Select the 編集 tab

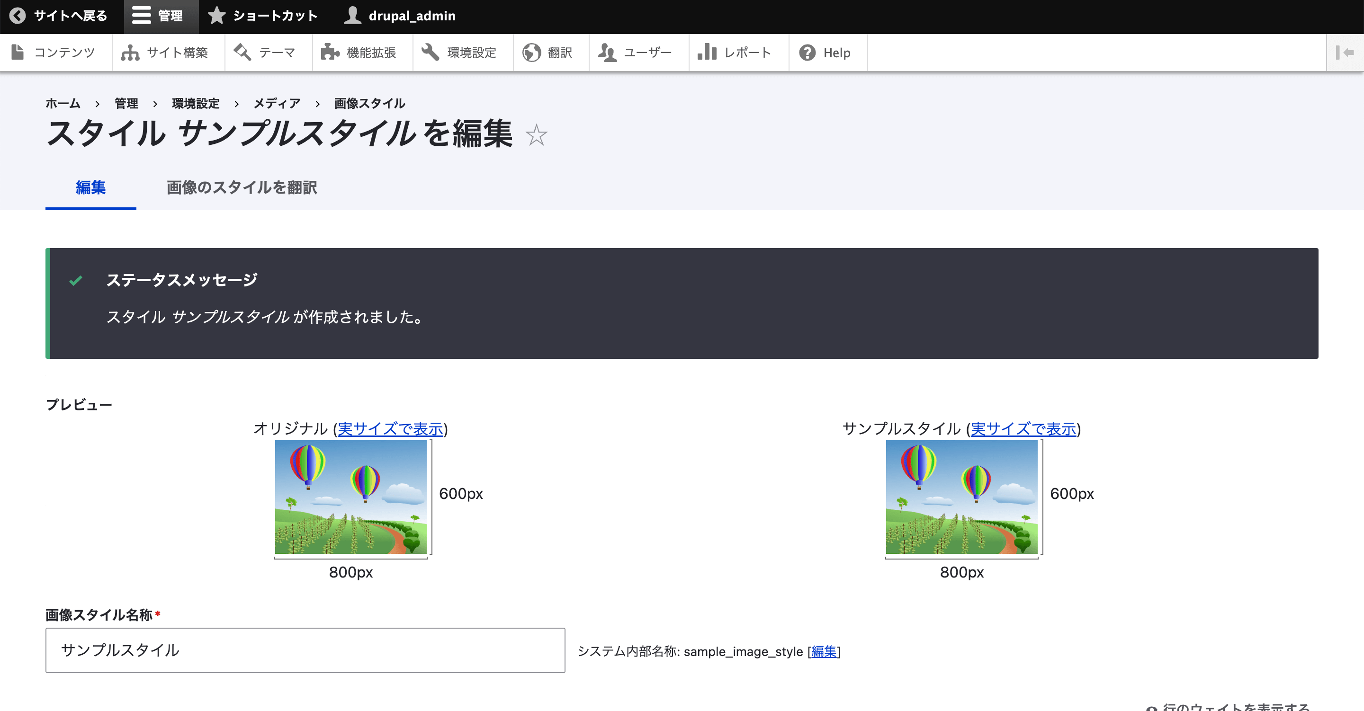tap(90, 187)
